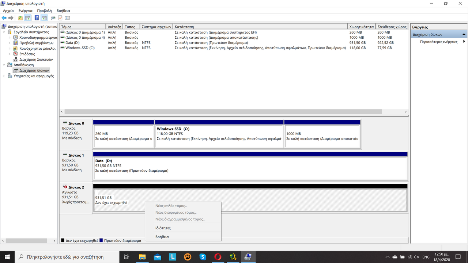Click the checkmark Properties toolbar icon
This screenshot has height=263, width=468.
60,18
